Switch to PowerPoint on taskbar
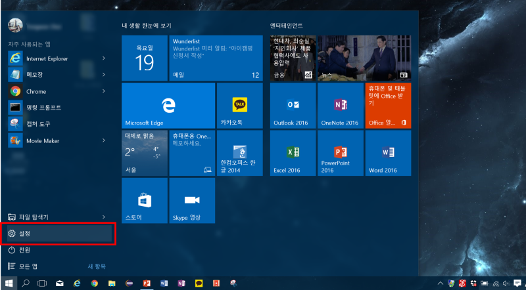The width and height of the screenshot is (526, 290). [147, 283]
